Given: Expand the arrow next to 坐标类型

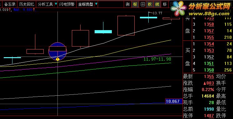Looking at the screenshot, I should click(96, 4).
